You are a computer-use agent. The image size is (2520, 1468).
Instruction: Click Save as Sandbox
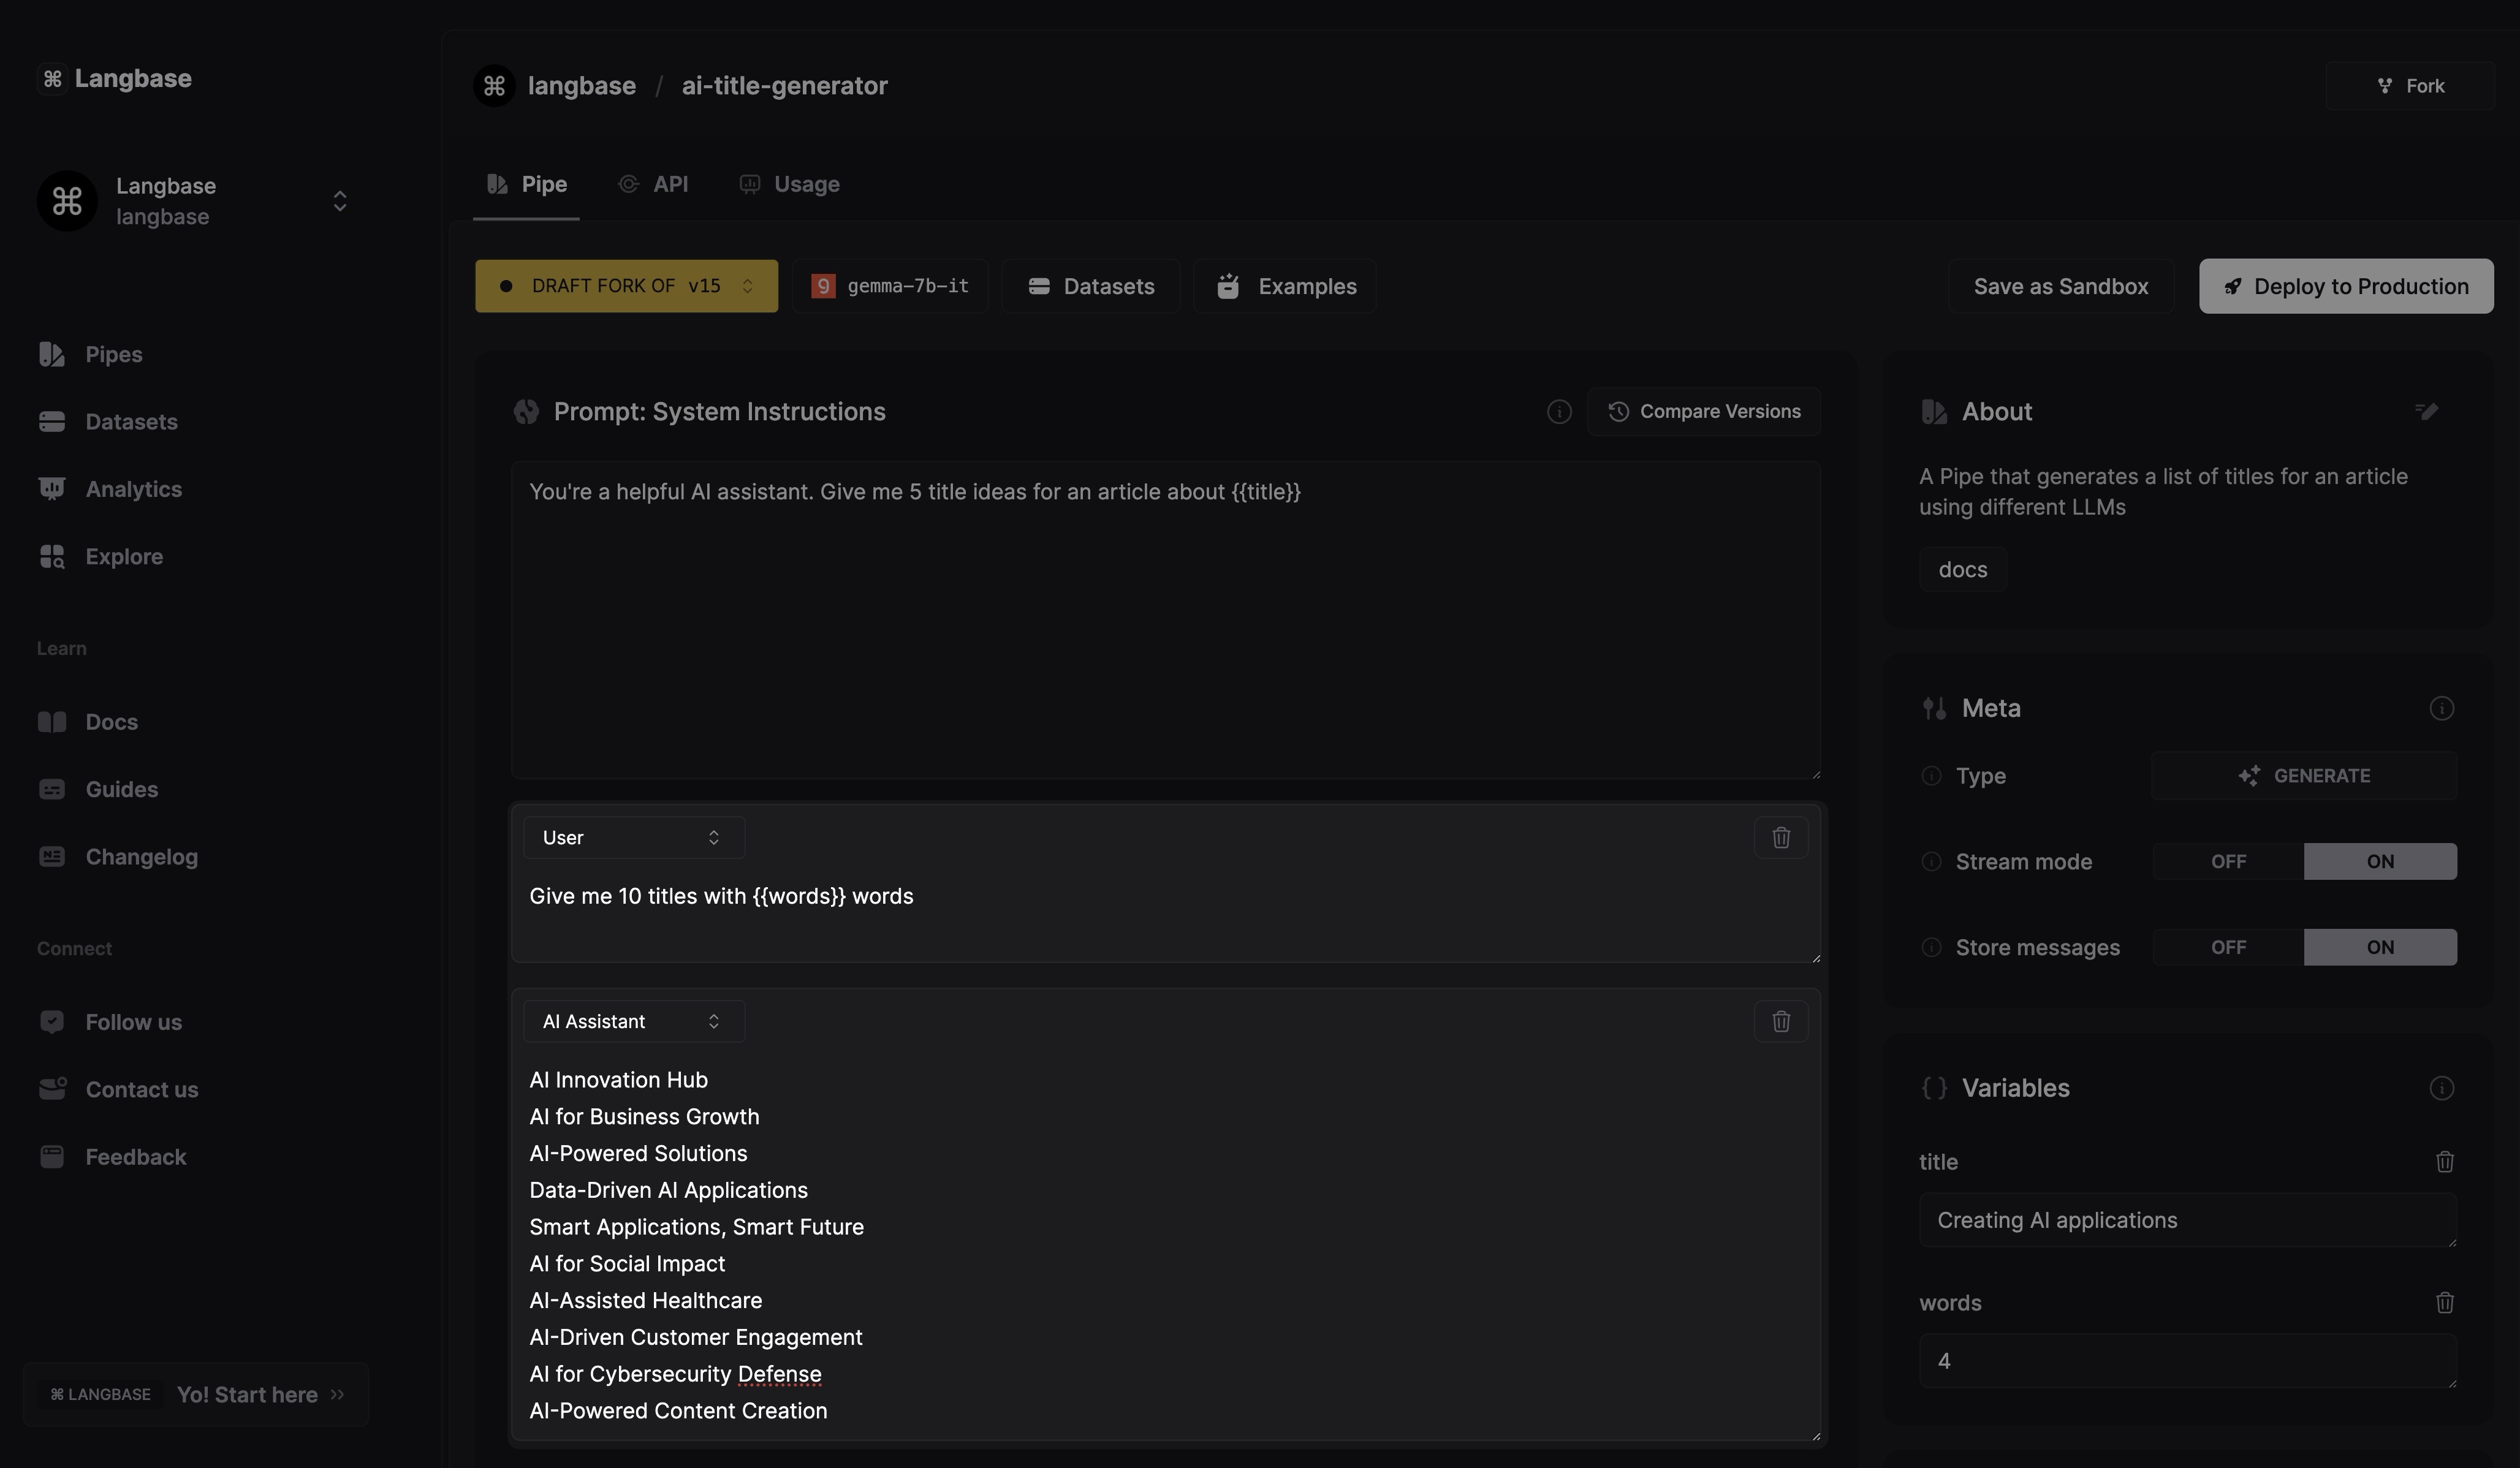click(2060, 286)
